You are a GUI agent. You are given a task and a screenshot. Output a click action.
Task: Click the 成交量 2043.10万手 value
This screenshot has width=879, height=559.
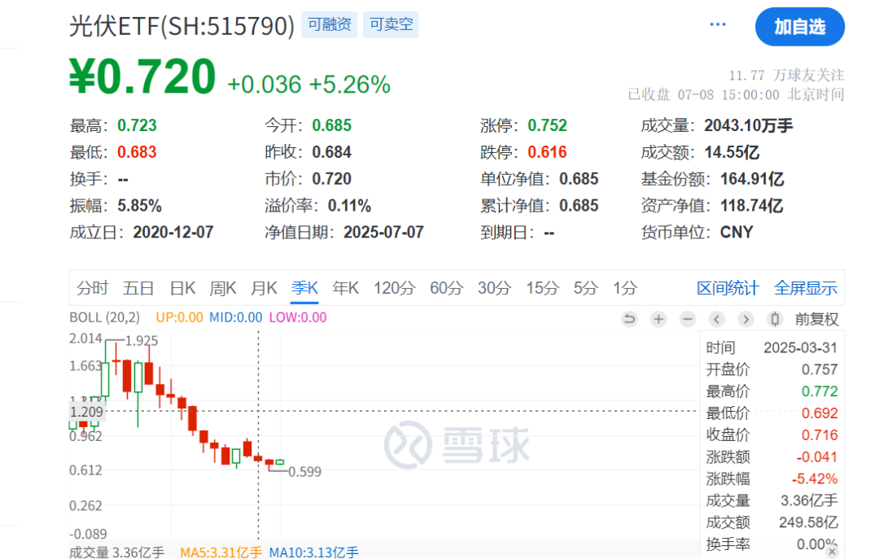coord(749,125)
